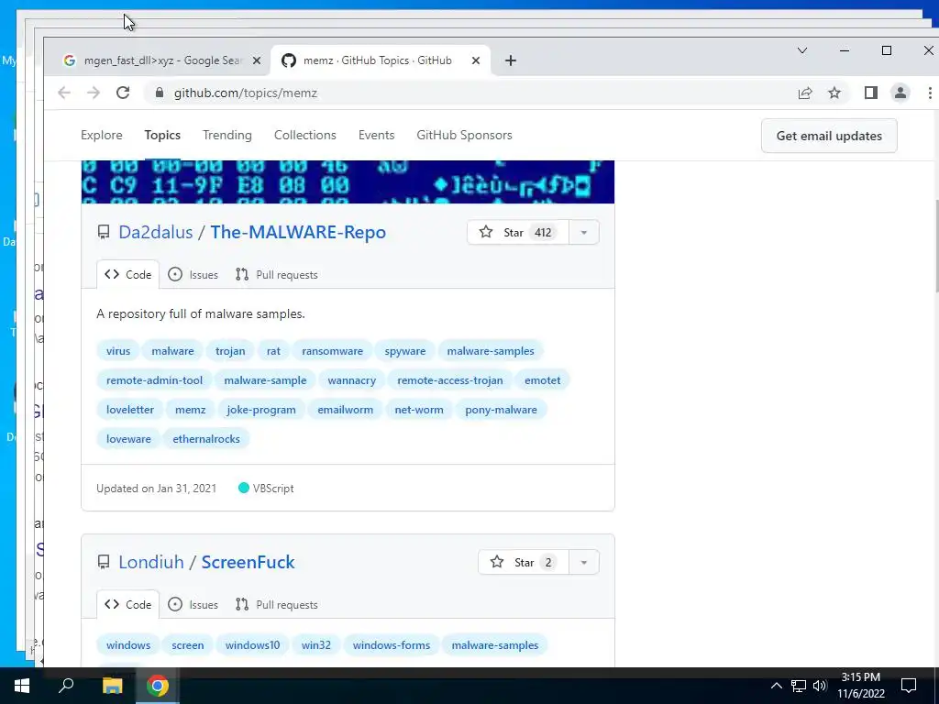
Task: Open Windows taskbar search
Action: click(66, 686)
